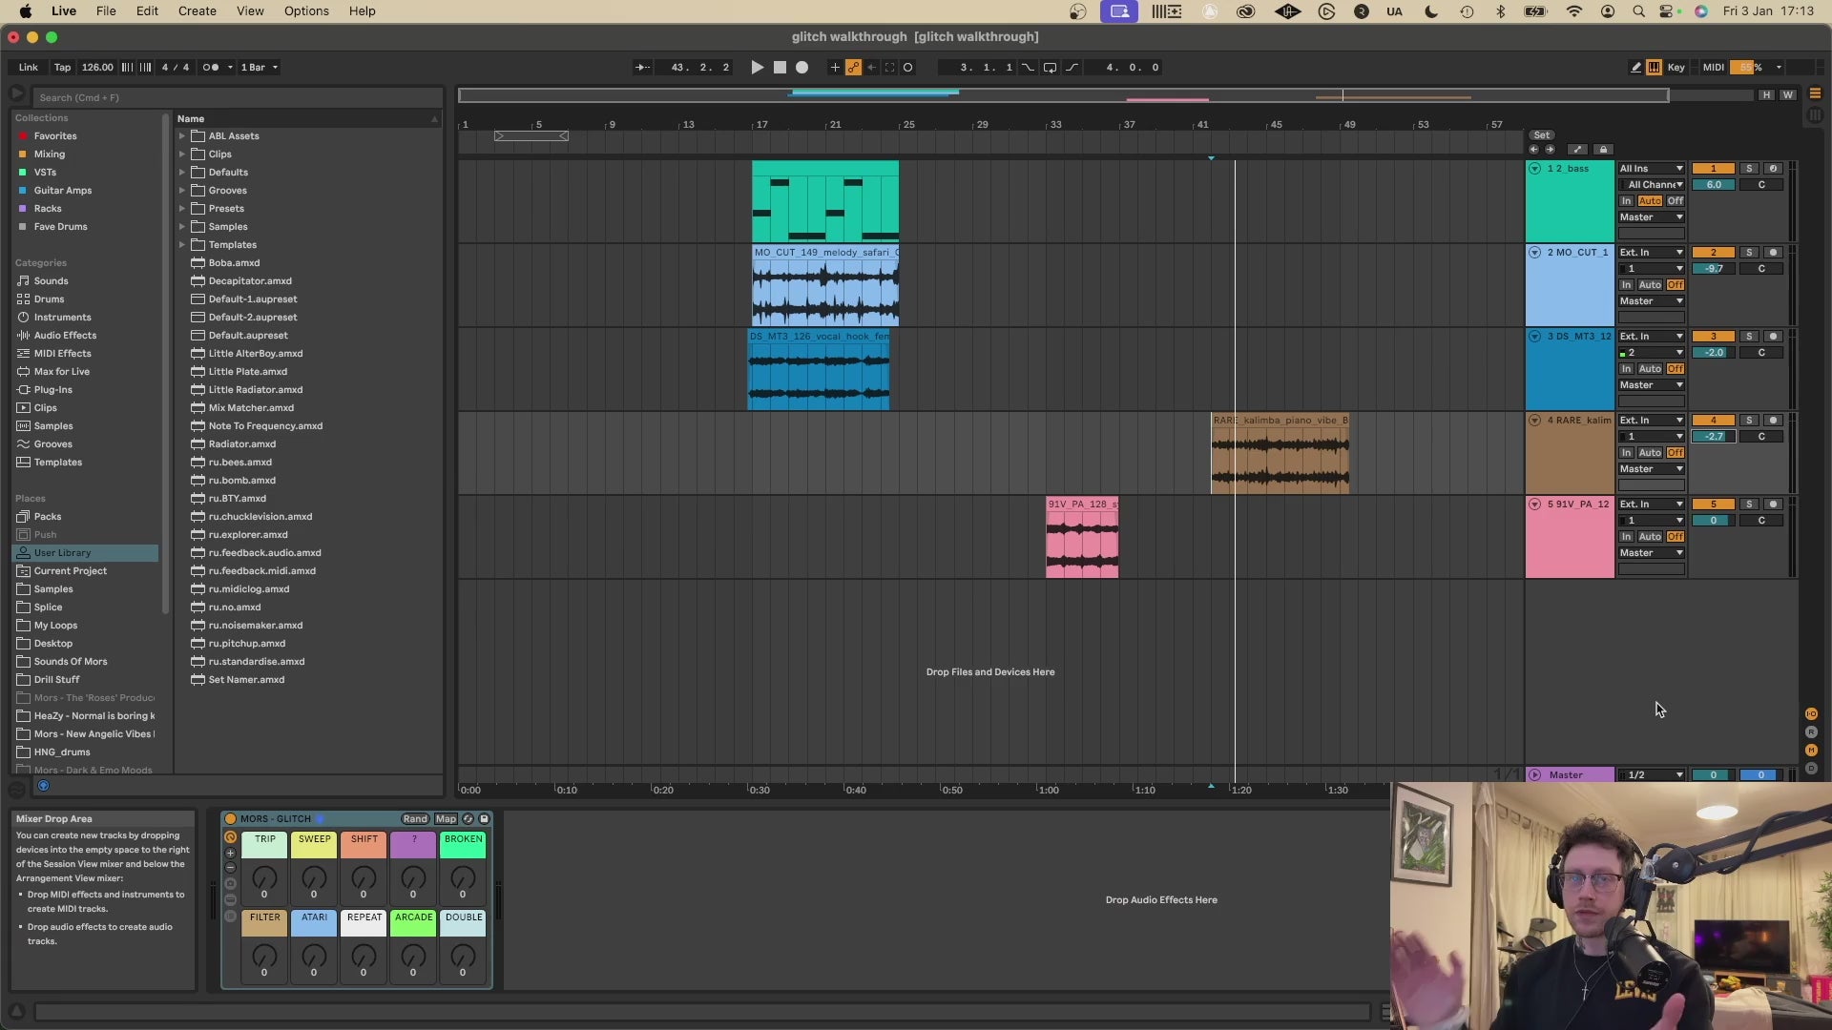Screen dimensions: 1832x1030
Task: Arm the 4 RARE_kalim track for recording
Action: point(1773,421)
